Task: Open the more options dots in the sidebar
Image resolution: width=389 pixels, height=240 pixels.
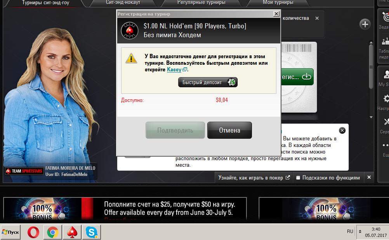Action: (385, 145)
